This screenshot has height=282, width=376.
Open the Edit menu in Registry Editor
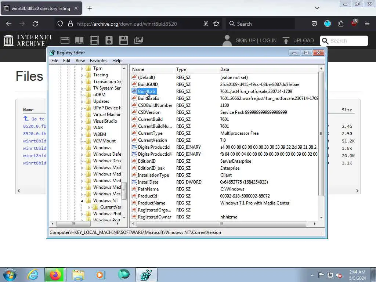click(x=67, y=61)
